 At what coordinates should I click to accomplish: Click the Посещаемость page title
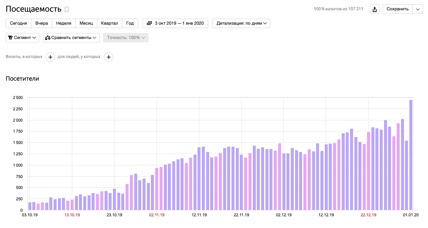33,9
